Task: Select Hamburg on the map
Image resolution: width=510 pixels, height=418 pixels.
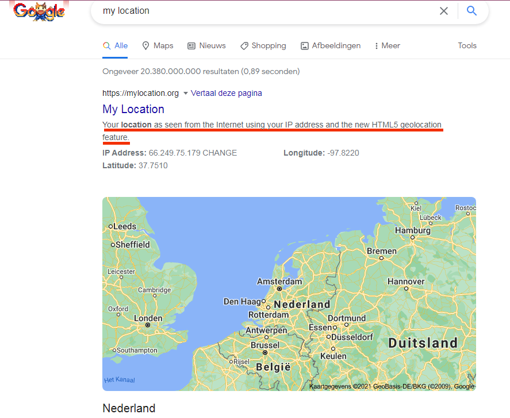Action: click(x=412, y=231)
